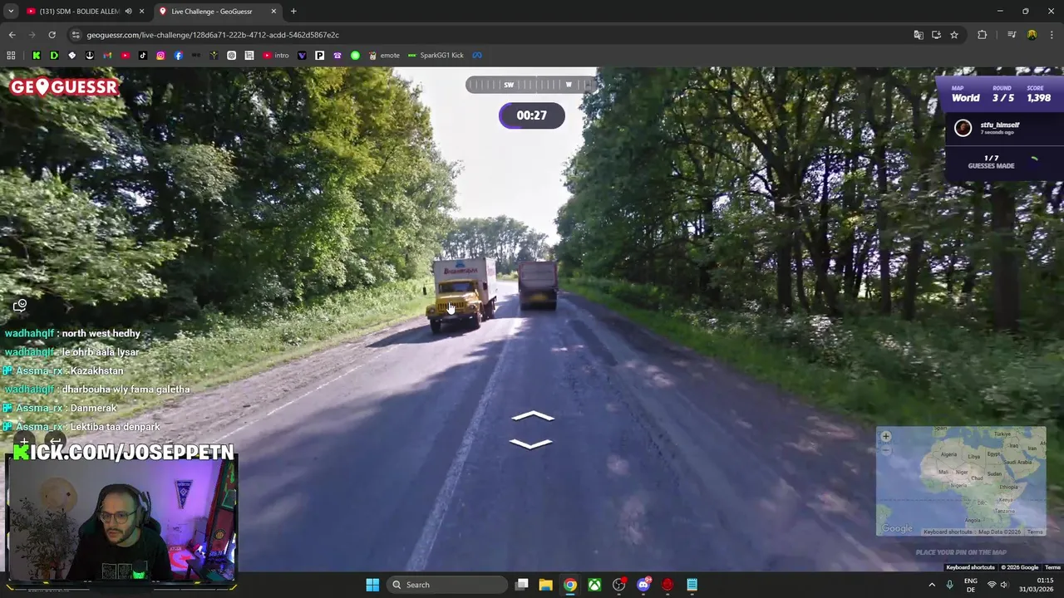Open the map Terms link
The height and width of the screenshot is (598, 1064).
click(x=1035, y=532)
